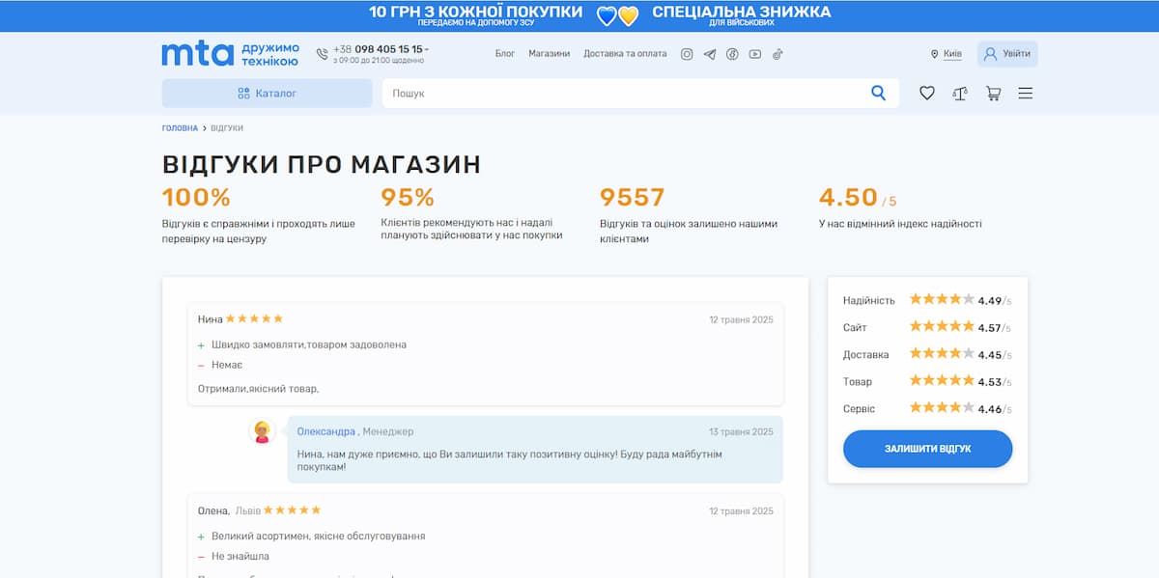
Task: Open the comparison scales icon
Action: click(960, 93)
